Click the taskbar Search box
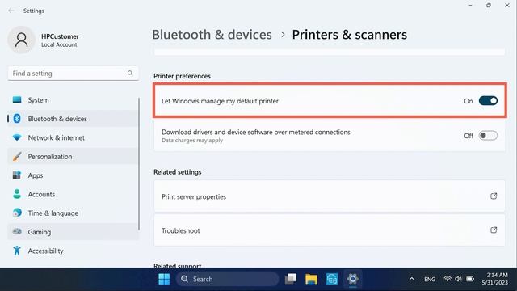 click(x=227, y=279)
